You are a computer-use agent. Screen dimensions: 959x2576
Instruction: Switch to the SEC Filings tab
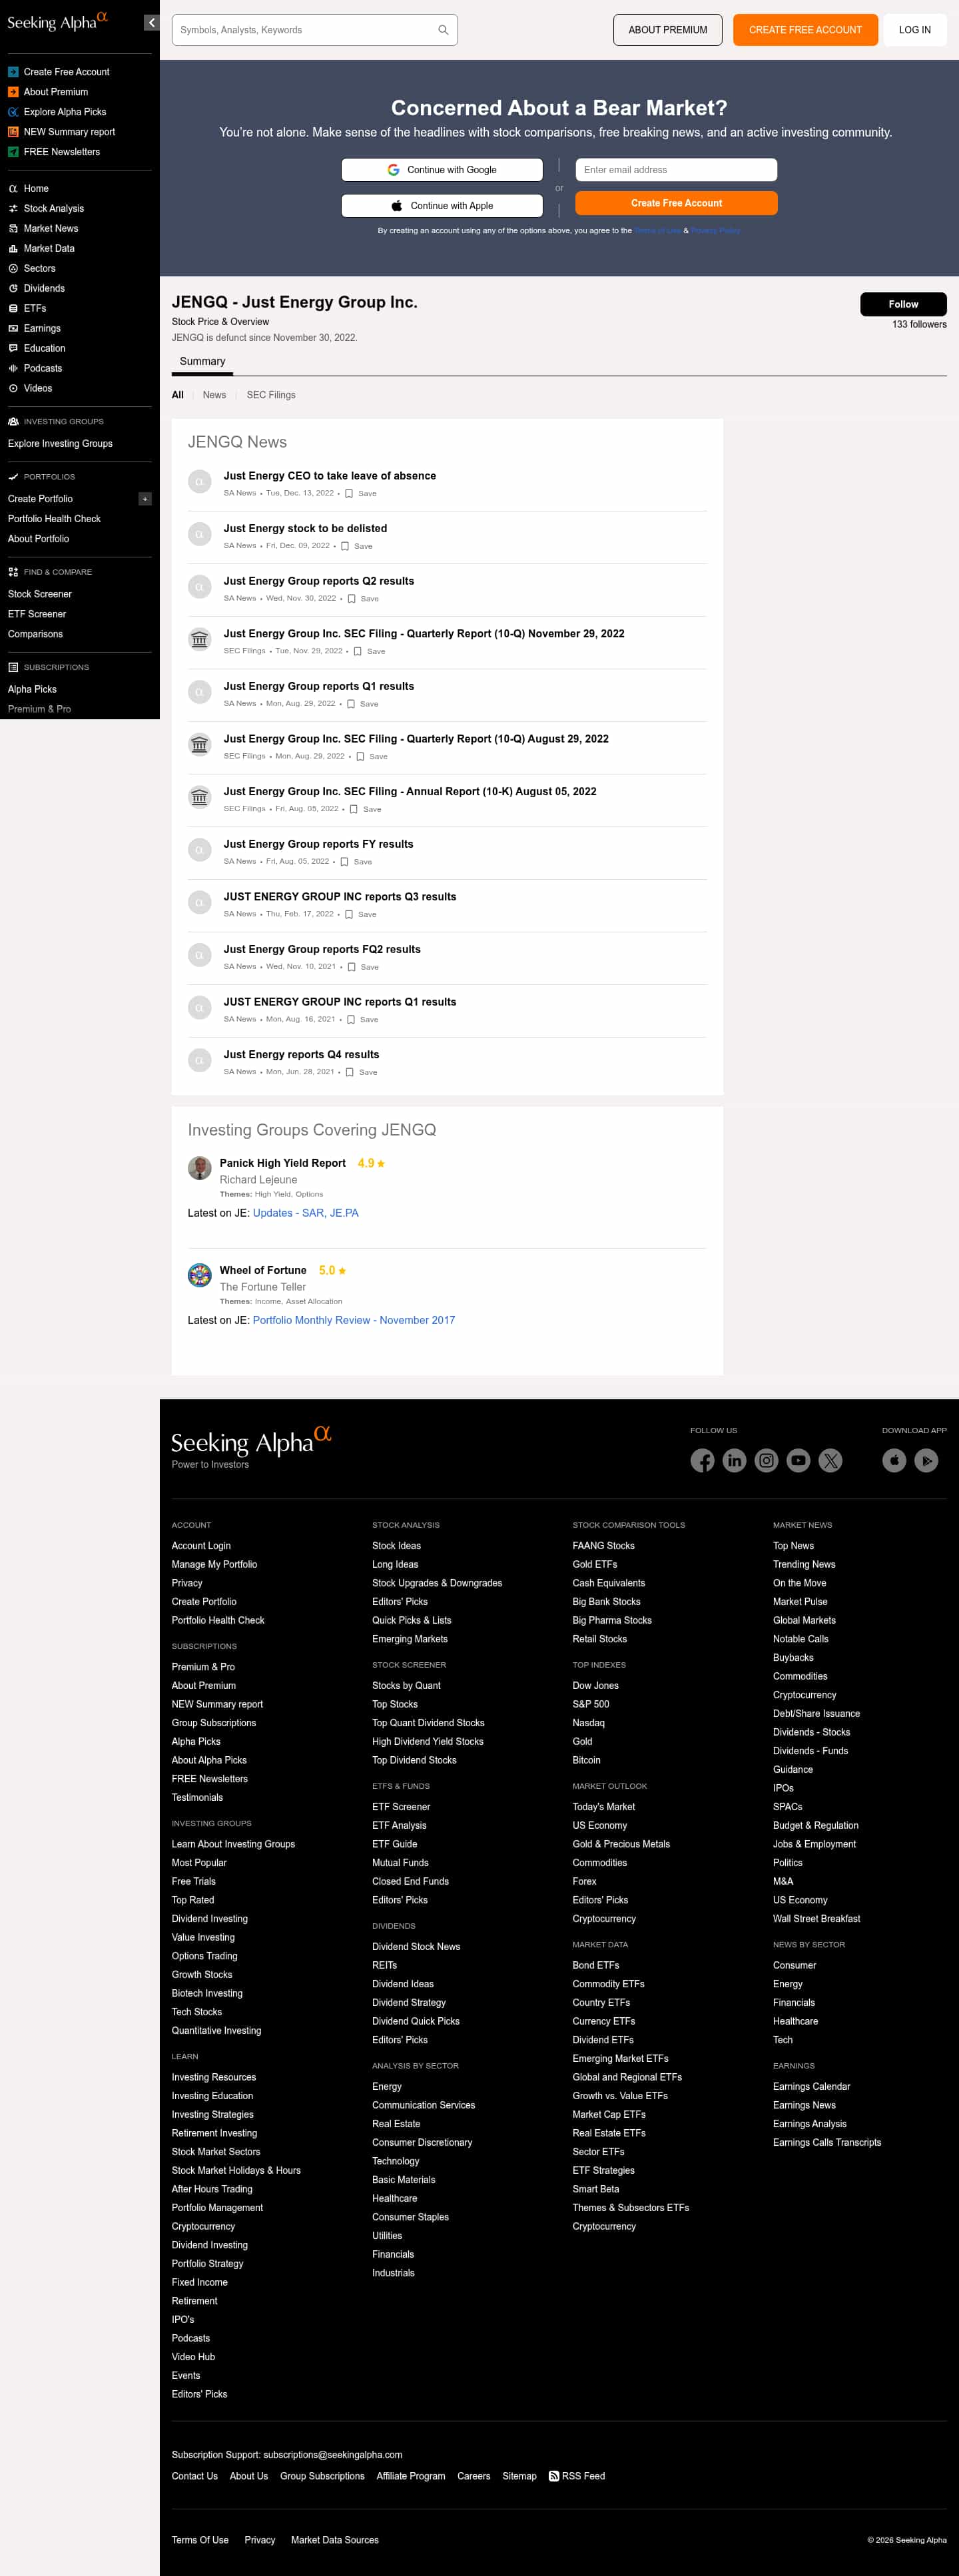[271, 395]
